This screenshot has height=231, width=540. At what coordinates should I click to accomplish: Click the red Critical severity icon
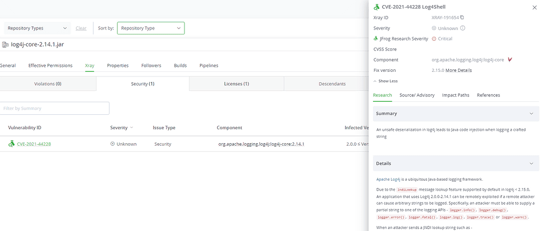[x=434, y=39]
